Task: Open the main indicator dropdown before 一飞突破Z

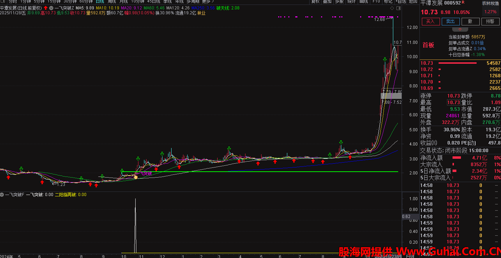Action: point(51,8)
